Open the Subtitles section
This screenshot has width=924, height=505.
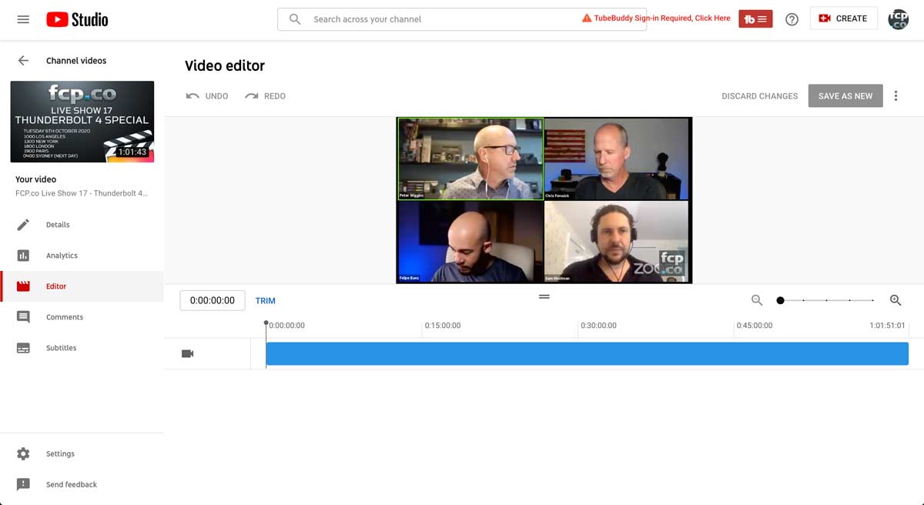pos(82,348)
